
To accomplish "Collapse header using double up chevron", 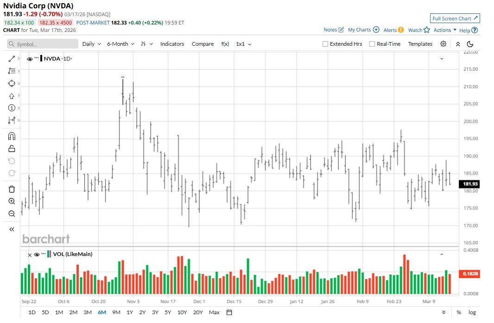I will [x=458, y=44].
